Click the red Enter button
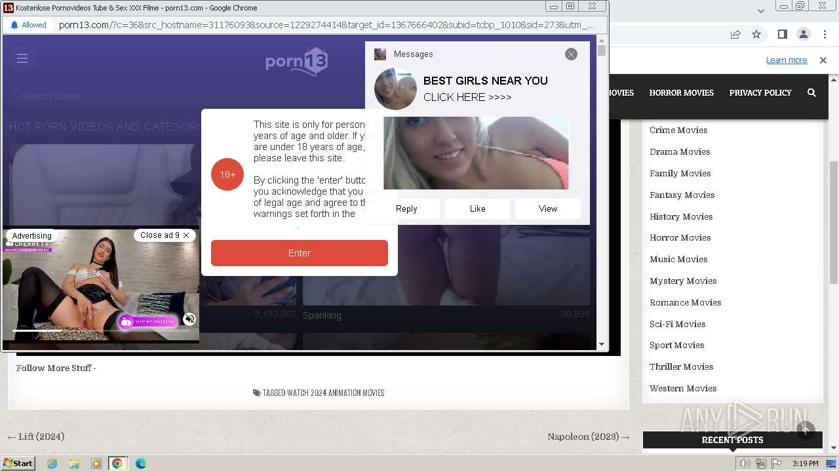 point(300,253)
